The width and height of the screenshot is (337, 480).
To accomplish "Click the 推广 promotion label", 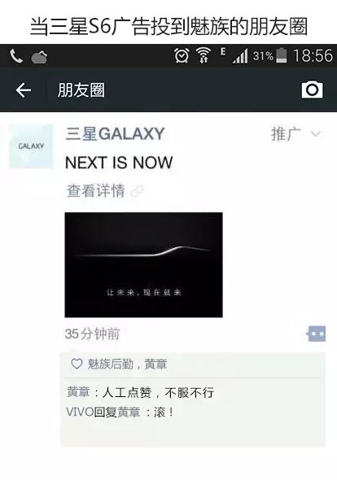I will click(286, 134).
